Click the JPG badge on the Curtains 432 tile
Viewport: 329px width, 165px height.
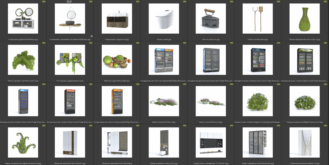tap(325, 125)
